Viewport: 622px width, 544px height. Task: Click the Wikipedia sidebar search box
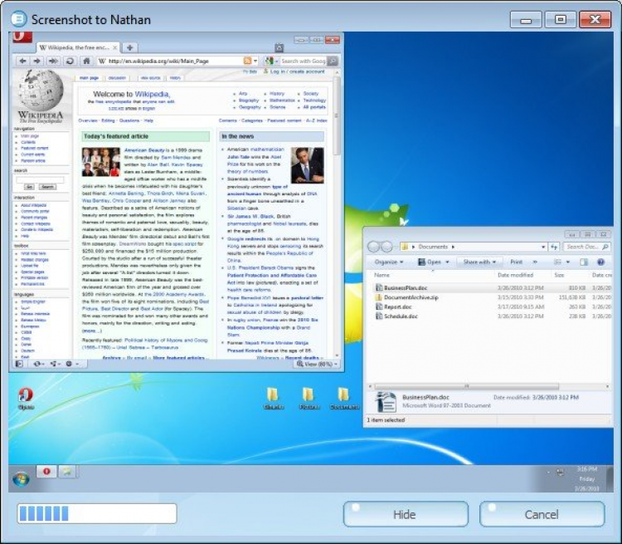(x=40, y=180)
